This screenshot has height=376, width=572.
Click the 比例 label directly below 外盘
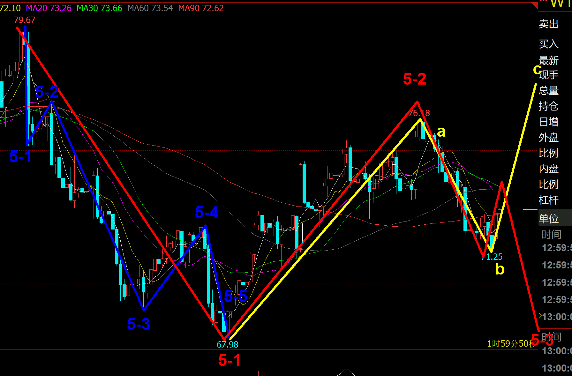coord(549,153)
